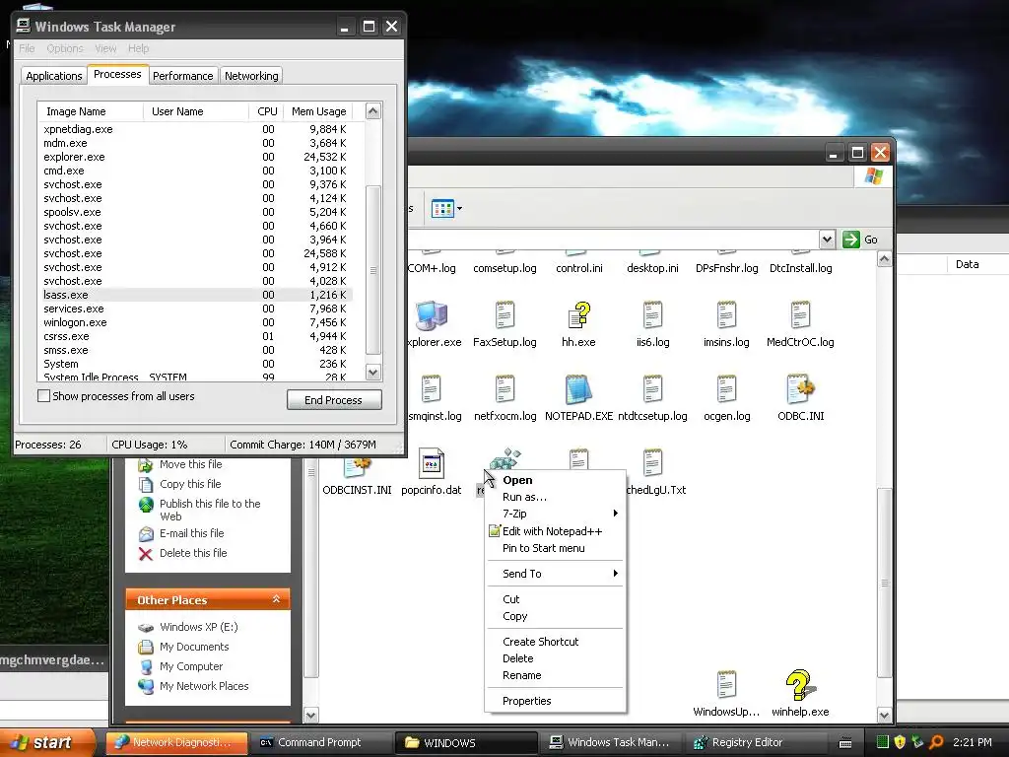Click the green Go arrow button
The height and width of the screenshot is (757, 1009).
[x=851, y=240]
